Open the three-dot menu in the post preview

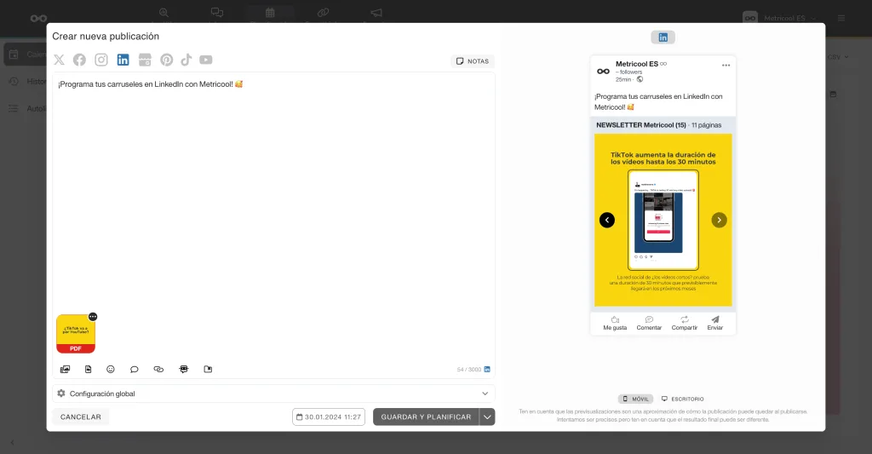726,65
